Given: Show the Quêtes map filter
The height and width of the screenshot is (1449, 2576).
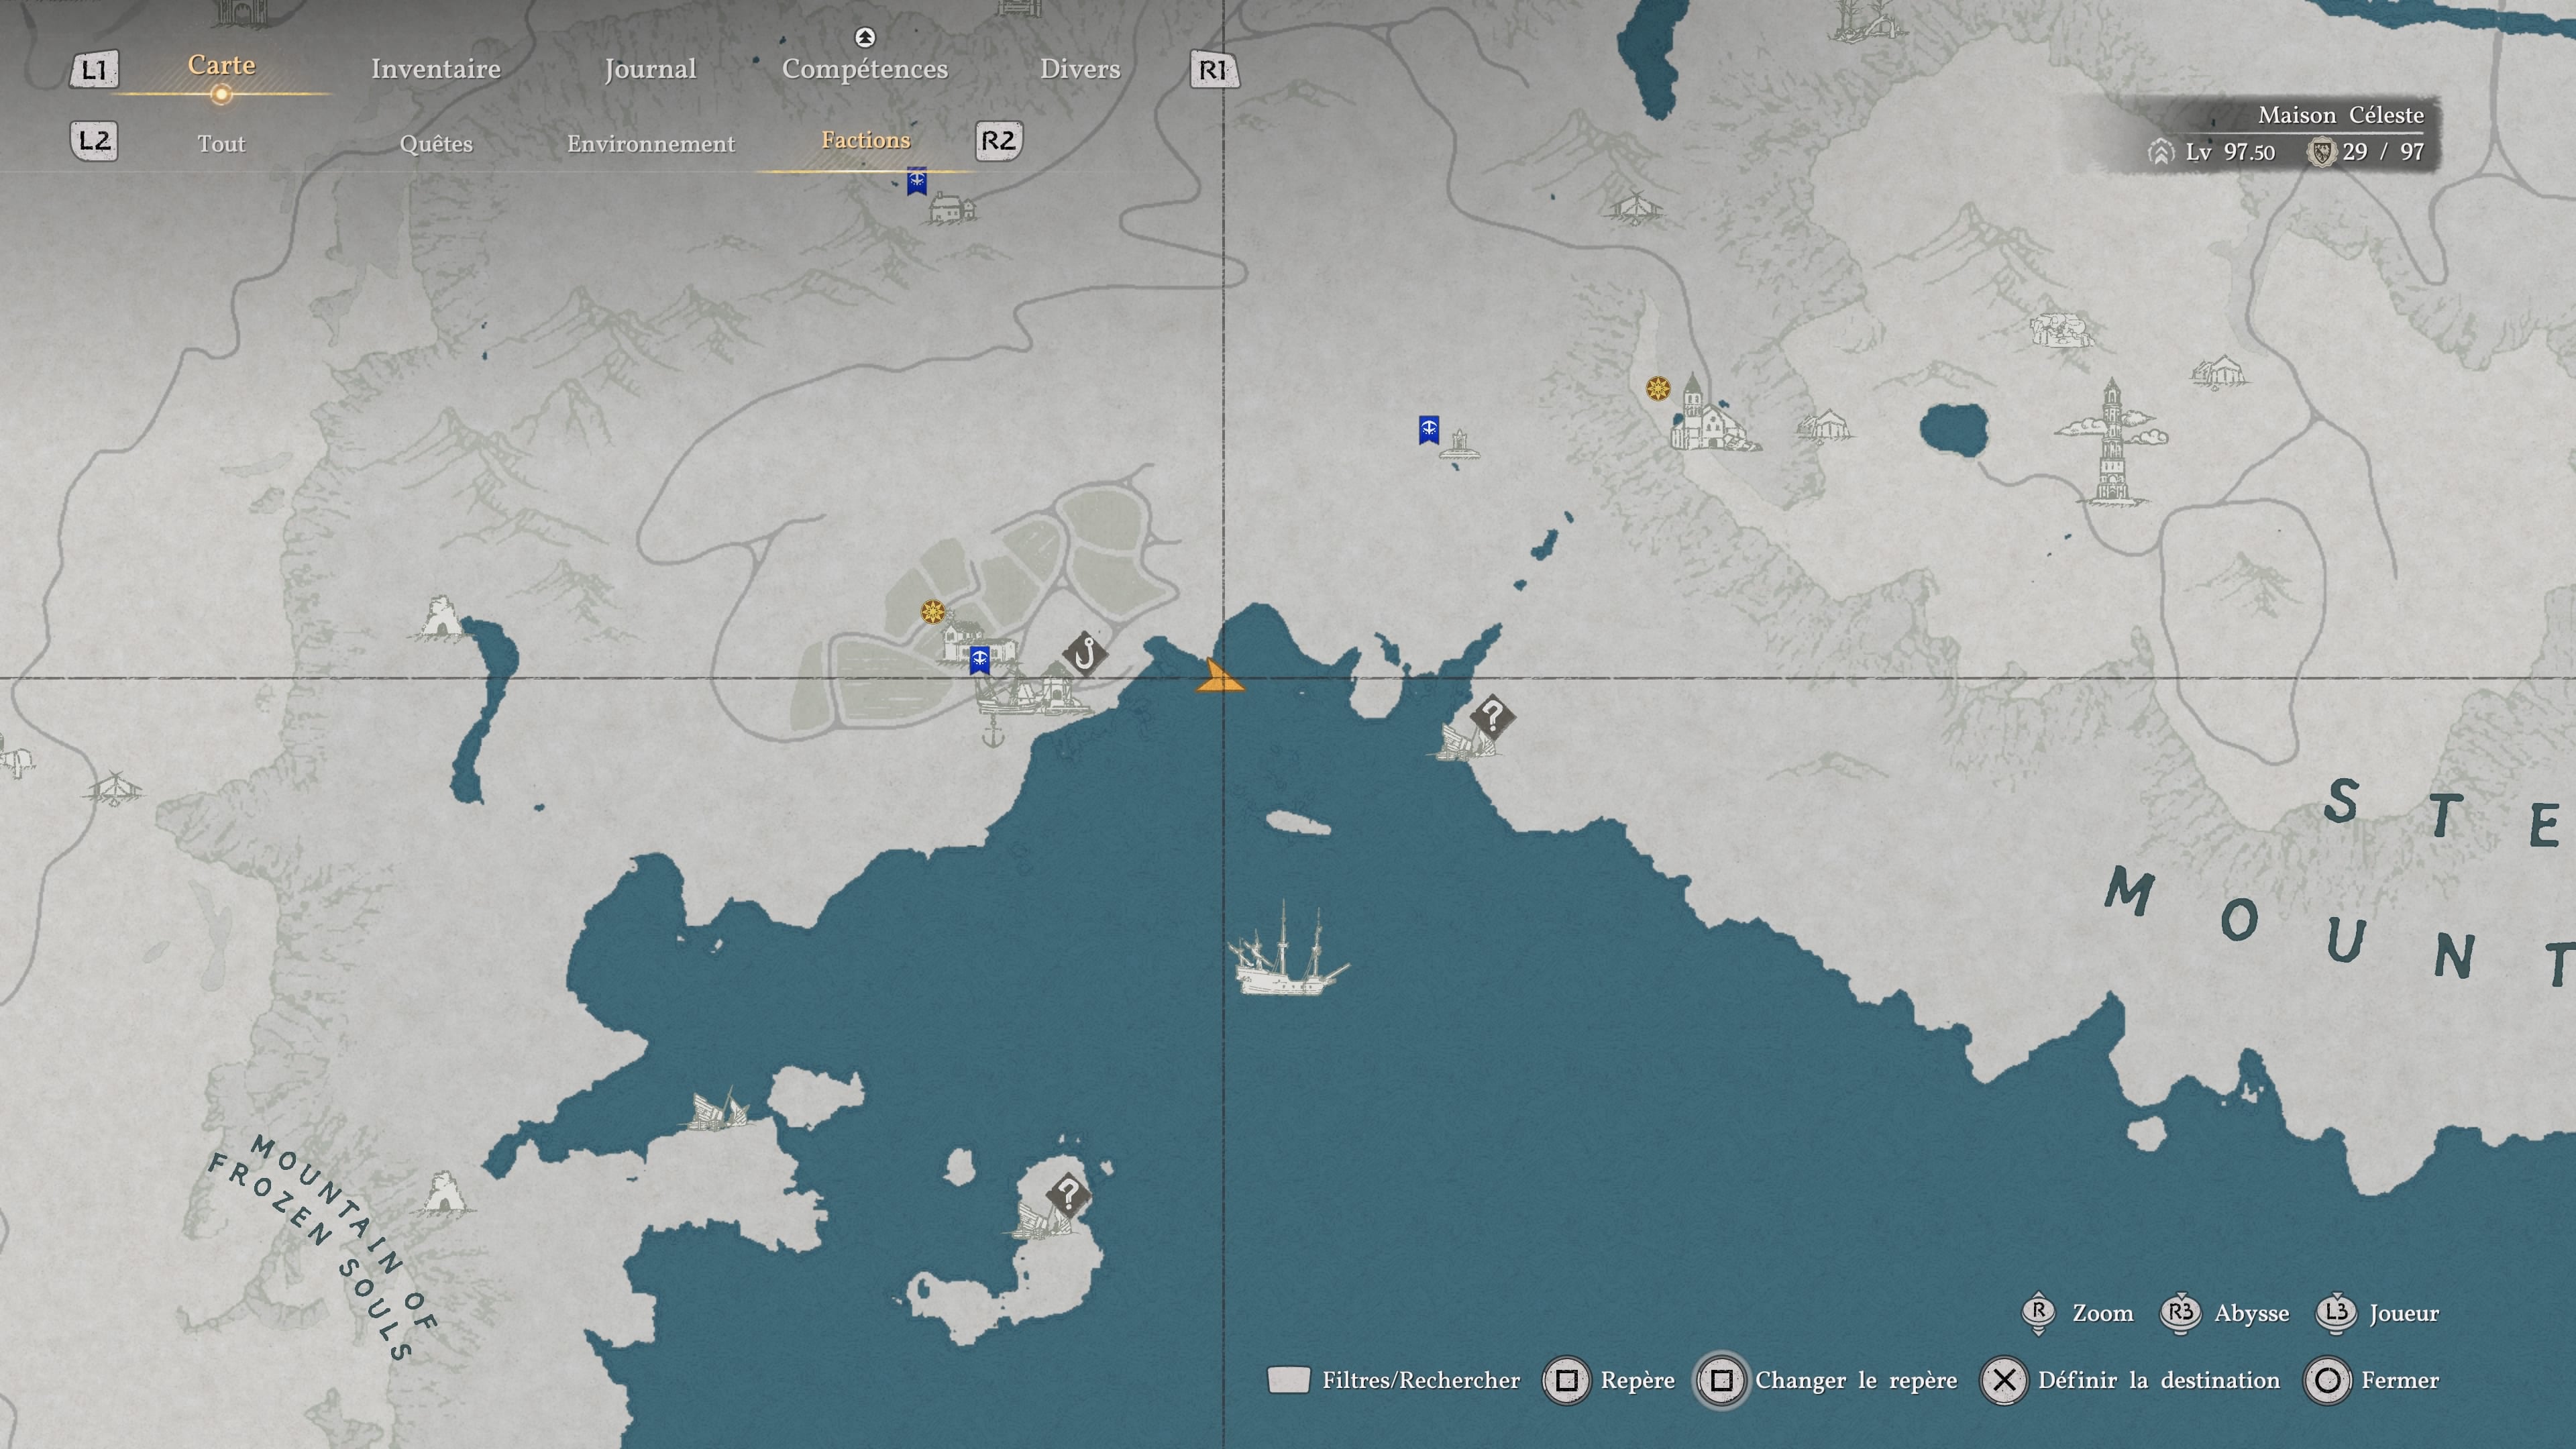Looking at the screenshot, I should tap(436, 144).
